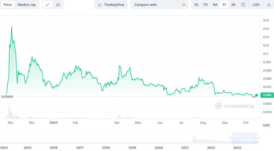Click the 0.080 price axis label

(x=267, y=79)
